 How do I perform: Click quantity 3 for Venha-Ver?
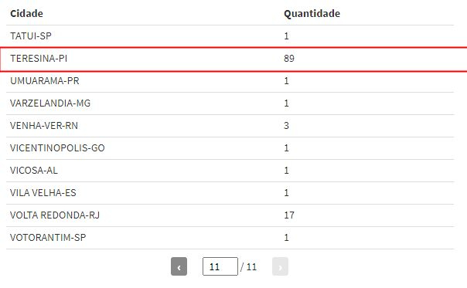click(286, 126)
